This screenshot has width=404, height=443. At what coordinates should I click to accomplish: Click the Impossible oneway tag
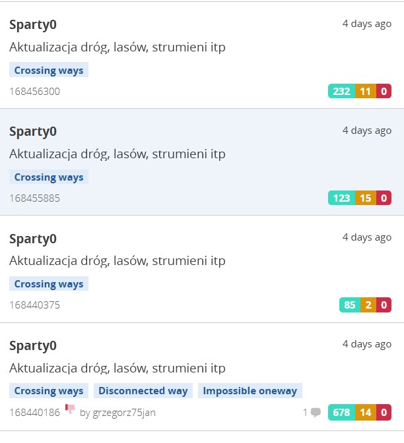tap(250, 391)
